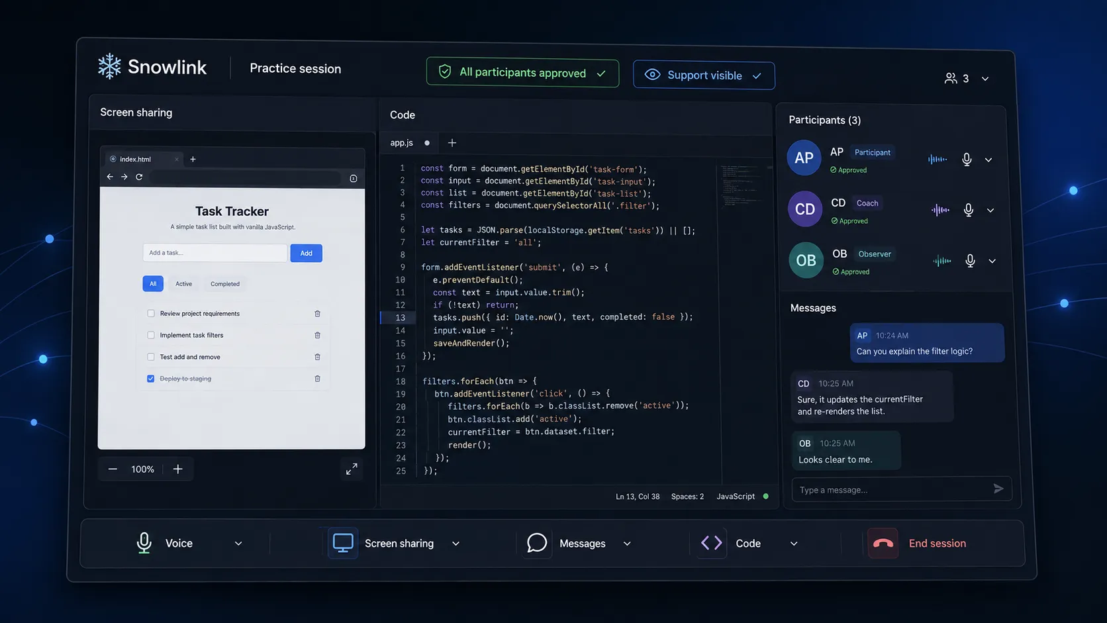The image size is (1107, 623).
Task: Open Screen sharing options chevron
Action: click(x=456, y=544)
